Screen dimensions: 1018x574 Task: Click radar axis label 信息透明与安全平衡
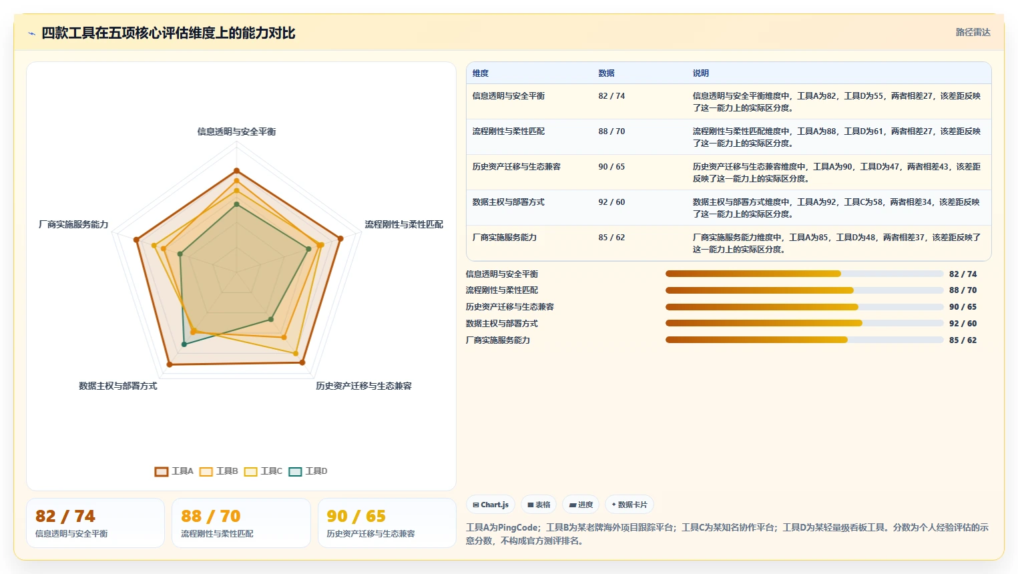[236, 131]
